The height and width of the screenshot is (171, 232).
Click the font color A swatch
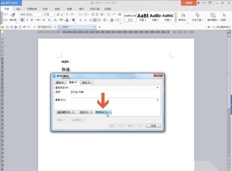67,20
